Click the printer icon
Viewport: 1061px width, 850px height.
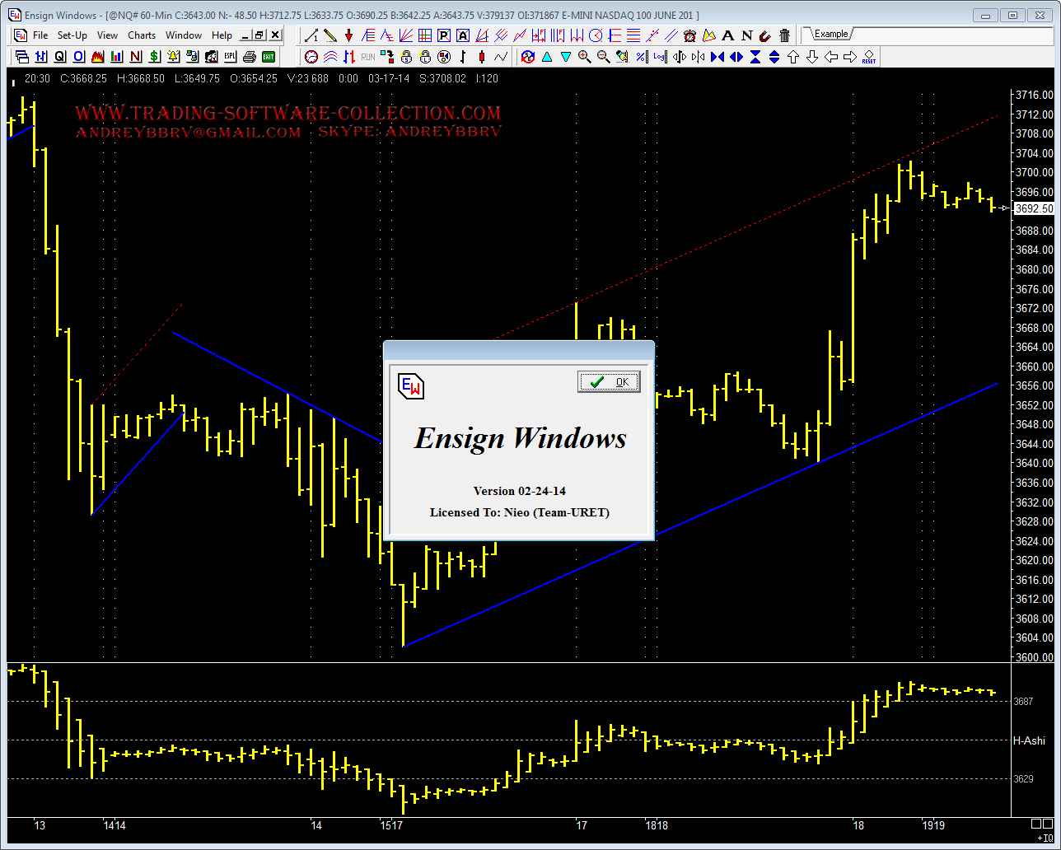pyautogui.click(x=250, y=57)
